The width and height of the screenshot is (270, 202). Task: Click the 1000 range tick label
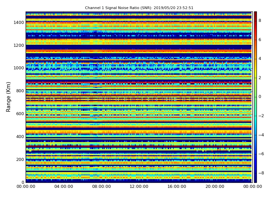pos(19,68)
